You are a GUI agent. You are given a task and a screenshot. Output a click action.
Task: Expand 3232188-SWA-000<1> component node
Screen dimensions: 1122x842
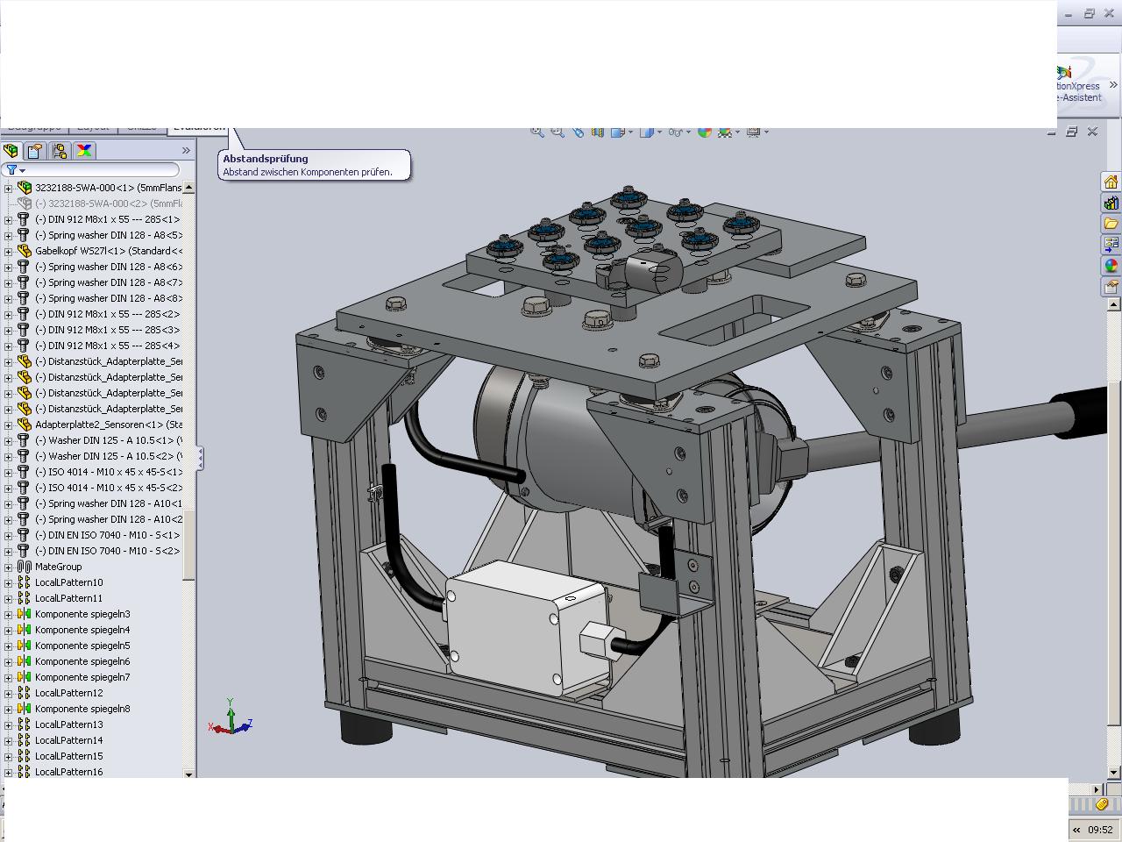9,188
